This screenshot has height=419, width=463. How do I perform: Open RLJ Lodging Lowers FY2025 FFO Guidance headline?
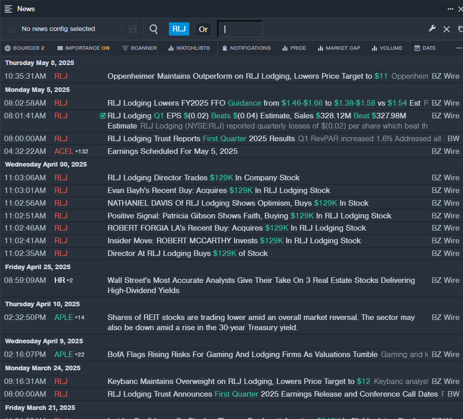264,103
